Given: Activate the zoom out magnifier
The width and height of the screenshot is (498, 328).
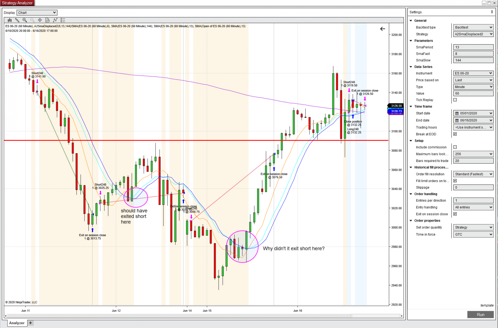Looking at the screenshot, I should tap(32, 20).
